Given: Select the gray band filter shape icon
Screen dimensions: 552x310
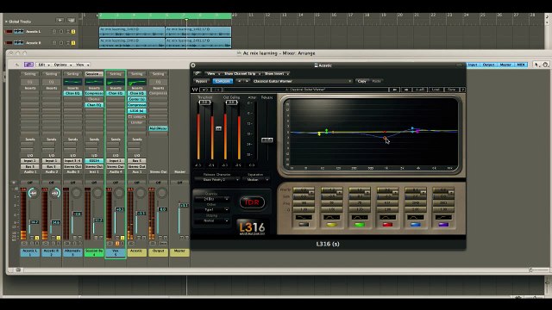Looking at the screenshot, I should pos(304,217).
